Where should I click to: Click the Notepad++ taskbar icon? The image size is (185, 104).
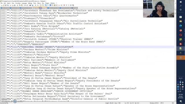(181, 49)
